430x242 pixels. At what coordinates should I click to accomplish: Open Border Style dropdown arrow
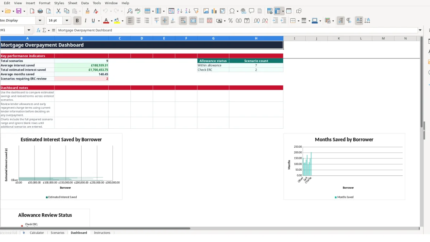pyautogui.click(x=309, y=21)
